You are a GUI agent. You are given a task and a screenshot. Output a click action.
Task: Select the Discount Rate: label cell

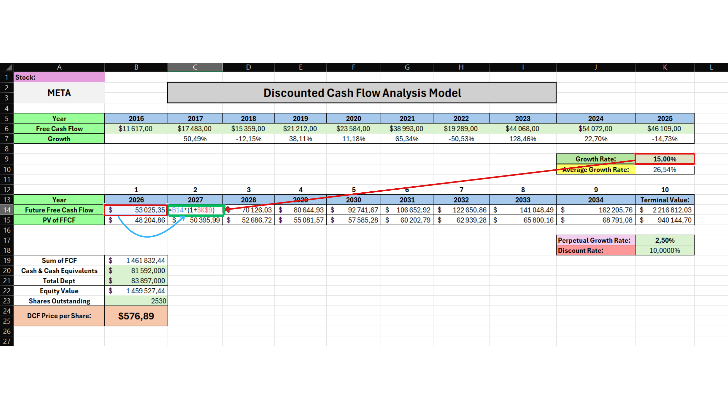596,250
